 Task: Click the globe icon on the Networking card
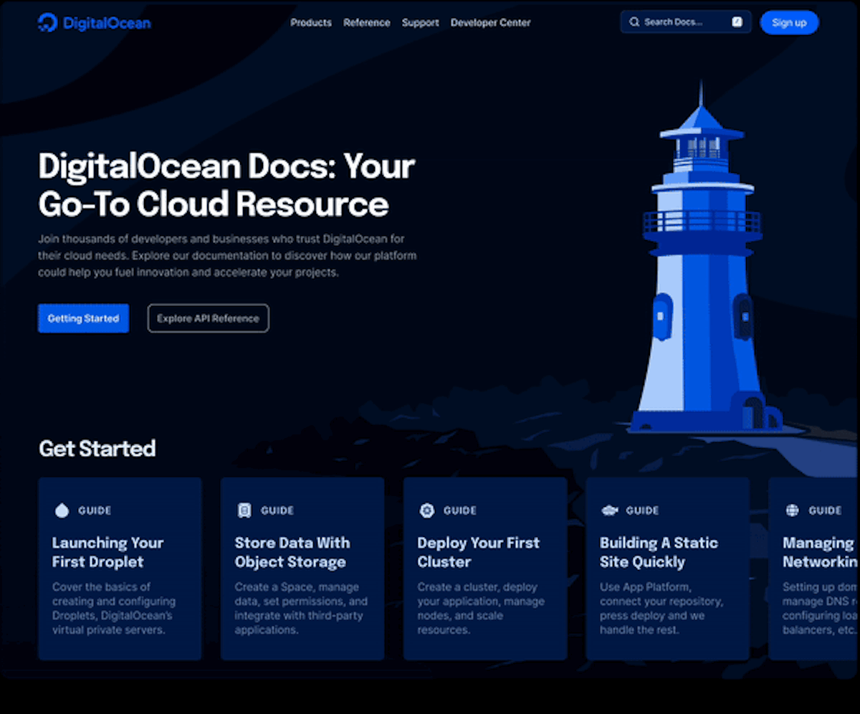click(x=792, y=510)
